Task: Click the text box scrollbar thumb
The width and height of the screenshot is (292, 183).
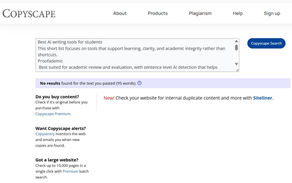Action: [x=236, y=48]
